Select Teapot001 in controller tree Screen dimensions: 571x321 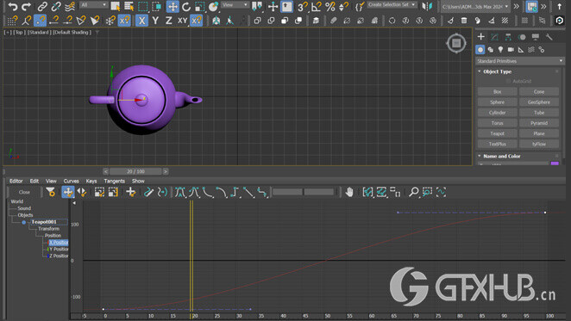(44, 222)
